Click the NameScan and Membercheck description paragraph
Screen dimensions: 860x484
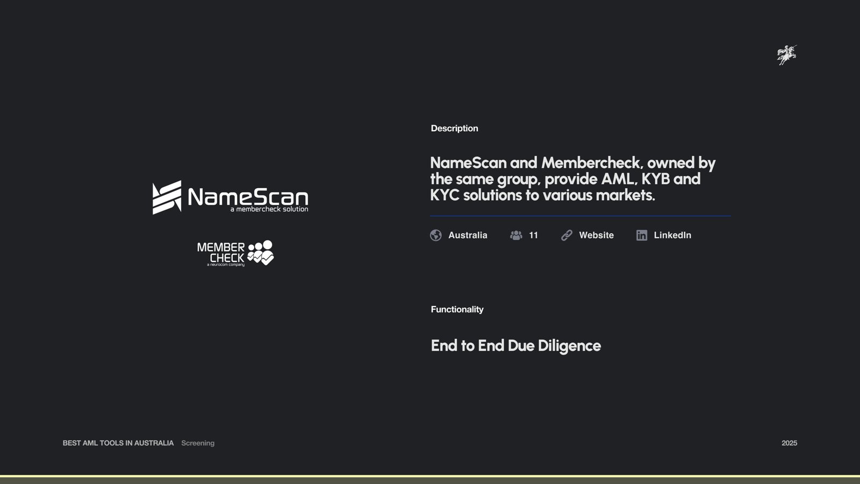pos(572,179)
